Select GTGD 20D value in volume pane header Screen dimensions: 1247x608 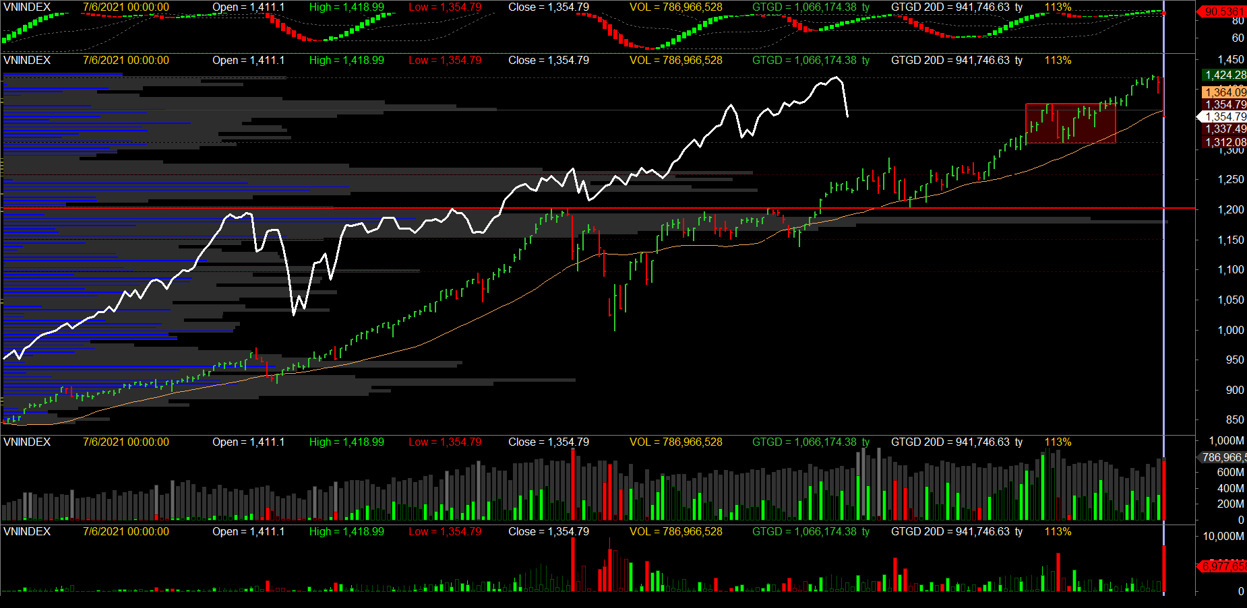[x=956, y=442]
